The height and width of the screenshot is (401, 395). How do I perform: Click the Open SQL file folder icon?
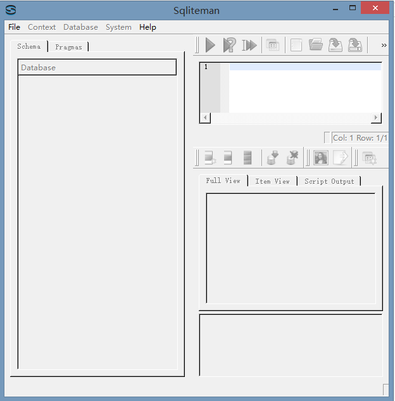click(x=315, y=45)
